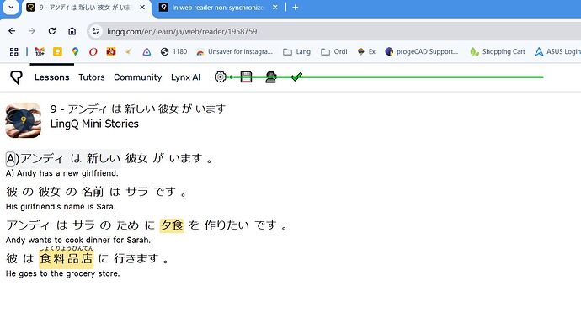Click the floppy disk save icon
Viewport: 581px width, 323px height.
pos(247,77)
